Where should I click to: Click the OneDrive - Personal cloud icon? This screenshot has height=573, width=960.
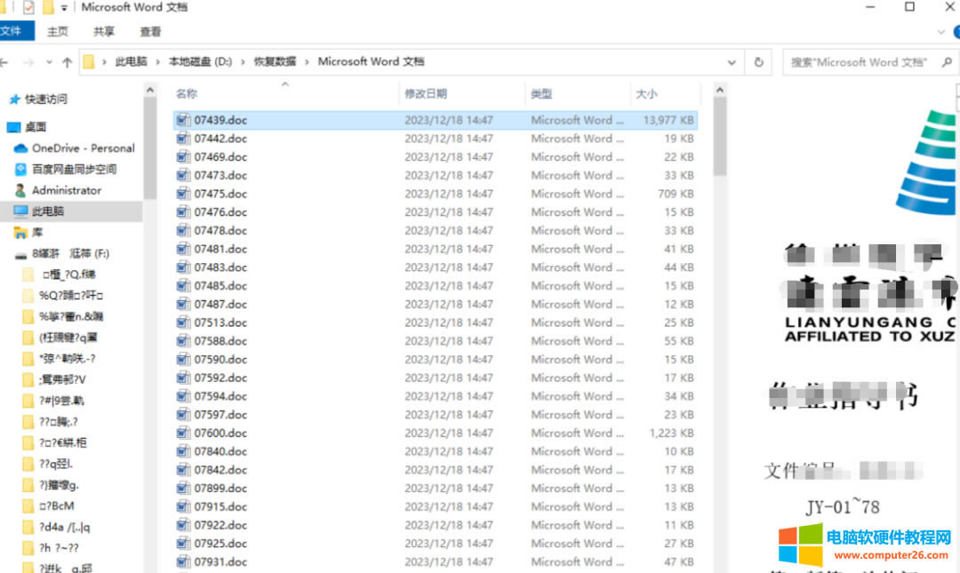pos(21,148)
